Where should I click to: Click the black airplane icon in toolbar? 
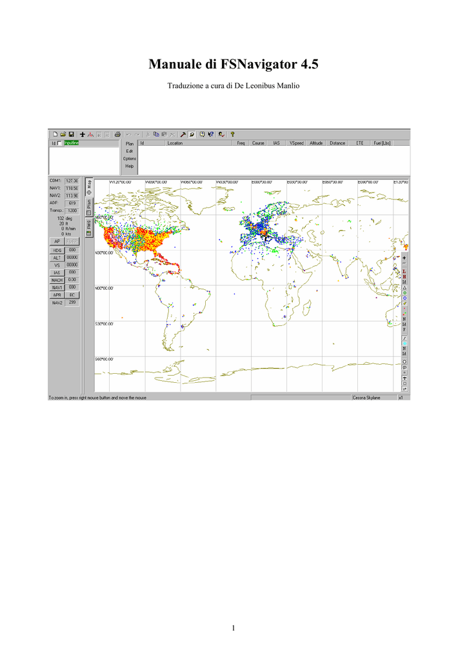[x=83, y=134]
